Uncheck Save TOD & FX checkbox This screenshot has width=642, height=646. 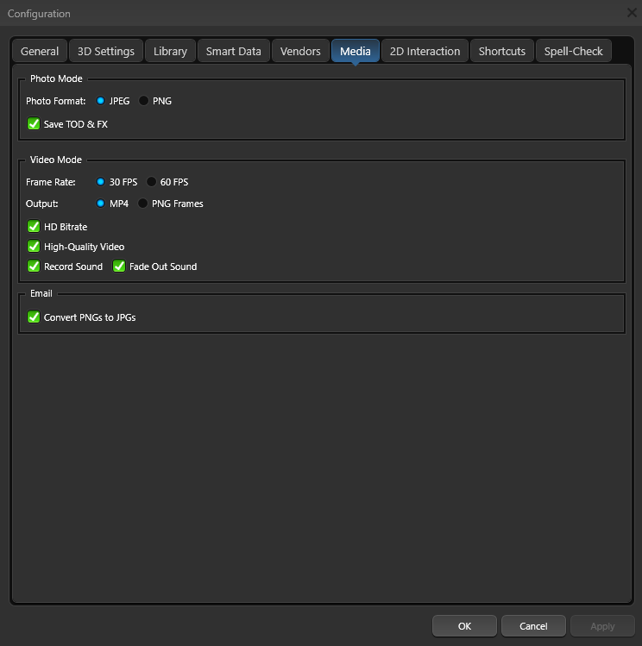[x=35, y=124]
